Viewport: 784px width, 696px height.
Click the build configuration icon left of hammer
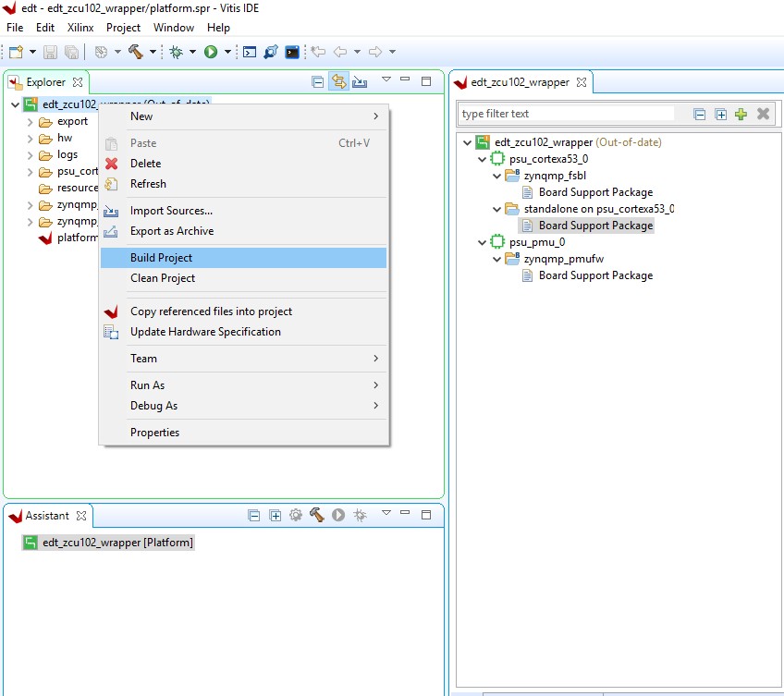[101, 52]
